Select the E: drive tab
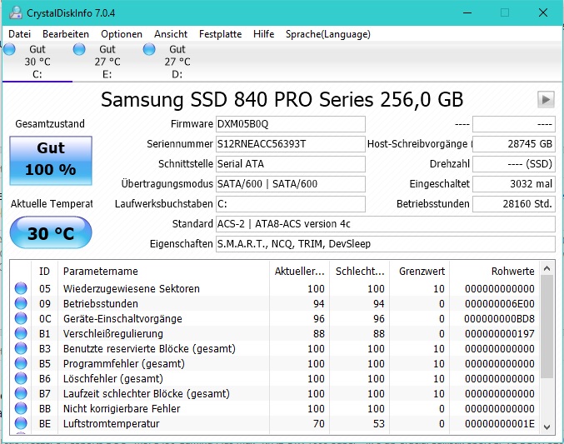564x444 pixels. pyautogui.click(x=107, y=62)
